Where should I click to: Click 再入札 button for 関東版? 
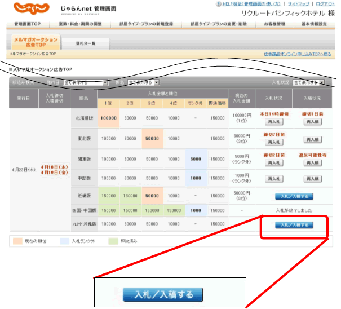pos(274,163)
